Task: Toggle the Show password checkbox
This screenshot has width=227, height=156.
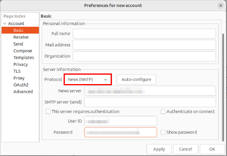Action: click(x=163, y=132)
